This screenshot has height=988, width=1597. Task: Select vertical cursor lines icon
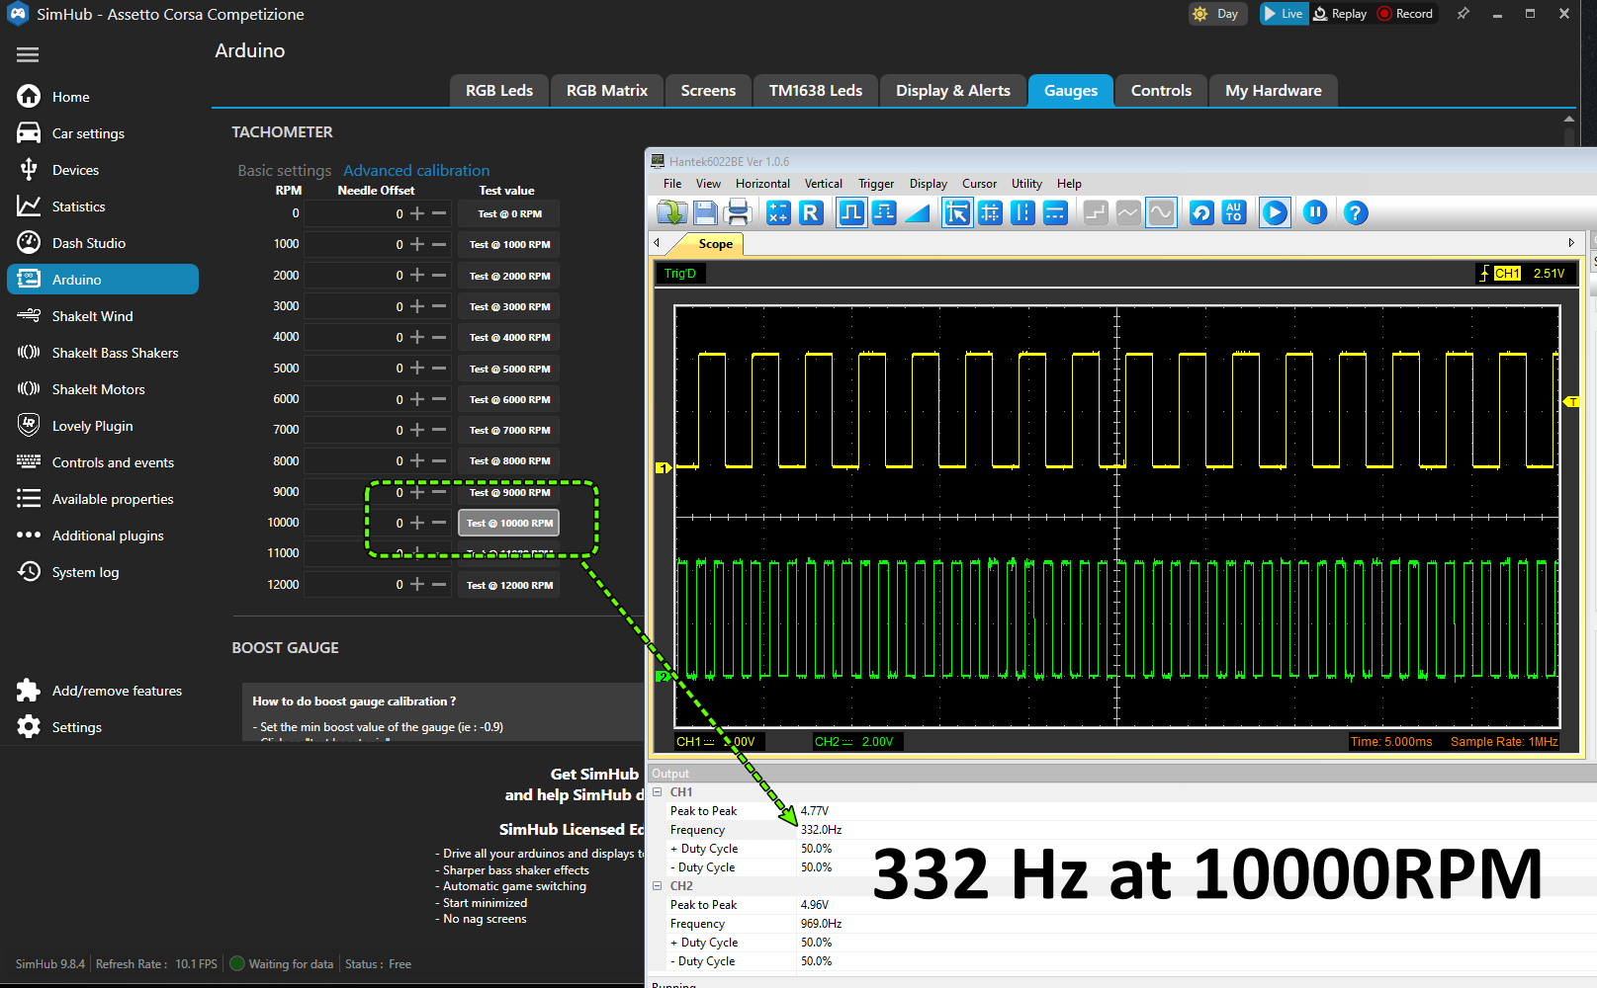click(1022, 212)
